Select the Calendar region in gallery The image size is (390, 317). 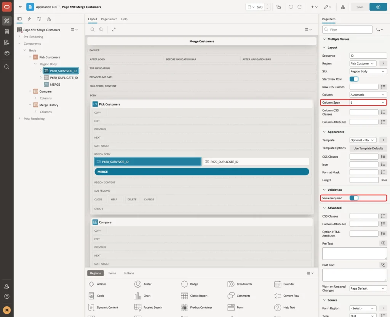coord(284,284)
